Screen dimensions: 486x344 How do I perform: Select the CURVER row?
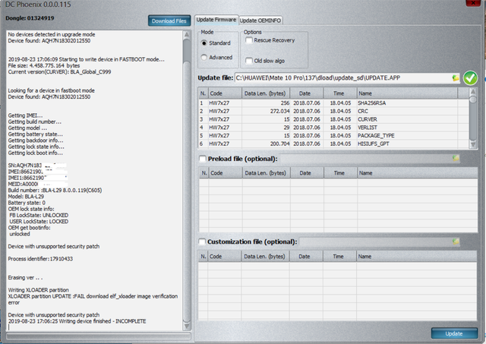click(x=333, y=119)
